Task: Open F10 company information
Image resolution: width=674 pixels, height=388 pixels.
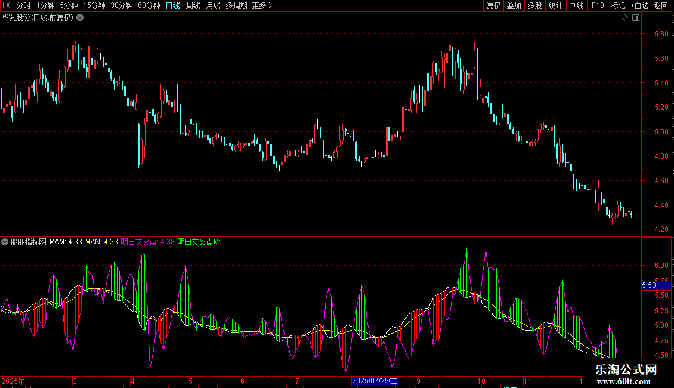Action: (598, 5)
